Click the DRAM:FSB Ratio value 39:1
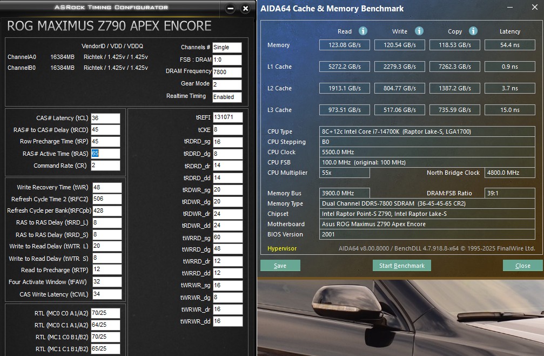The height and width of the screenshot is (356, 544). coord(510,193)
